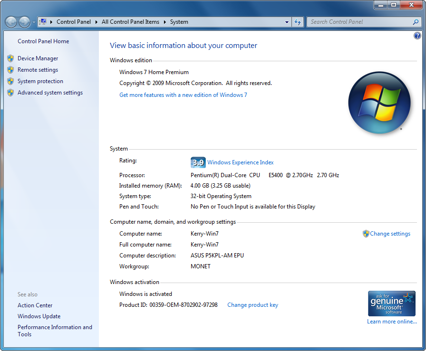Open Performance Information and Tools
Image resolution: width=426 pixels, height=351 pixels.
click(55, 331)
